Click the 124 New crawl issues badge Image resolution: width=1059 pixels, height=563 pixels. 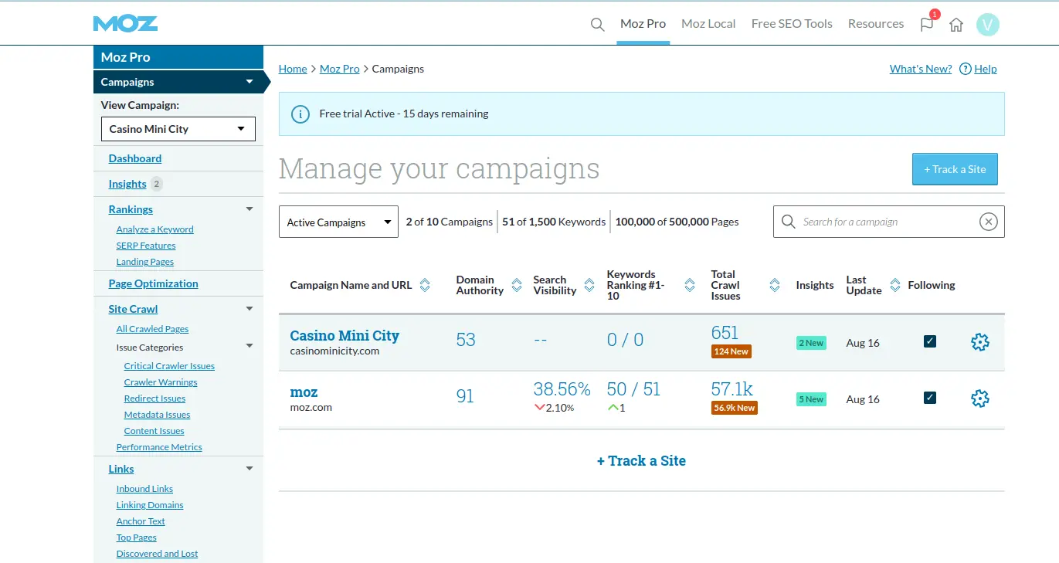click(731, 351)
